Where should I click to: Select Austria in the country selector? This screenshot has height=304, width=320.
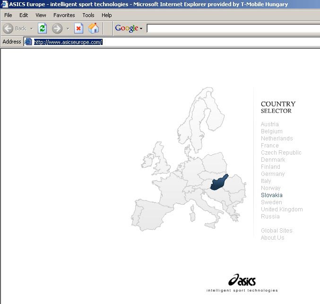pyautogui.click(x=269, y=124)
